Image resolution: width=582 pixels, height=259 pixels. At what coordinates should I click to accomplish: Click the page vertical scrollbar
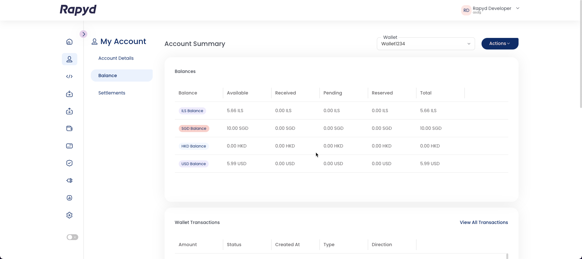pos(580,54)
